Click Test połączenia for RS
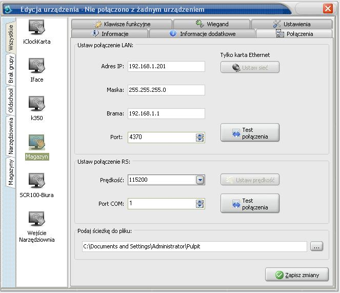The height and width of the screenshot is (293, 340). (x=250, y=204)
